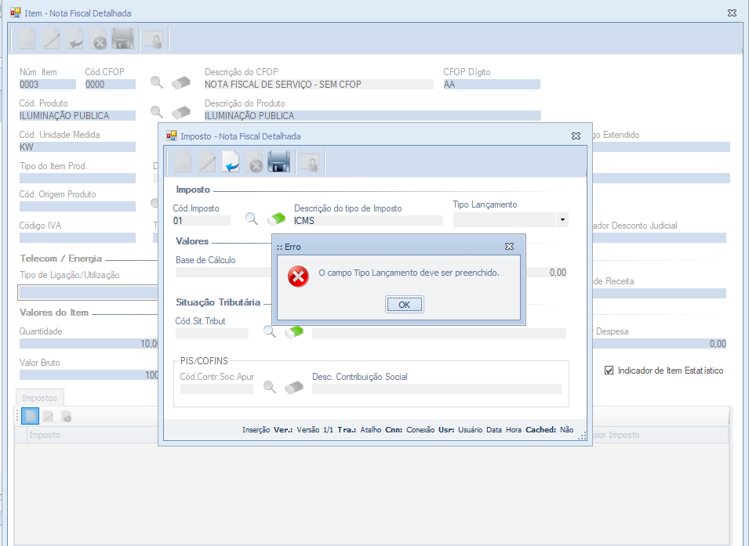Click the Imposto column header

[x=45, y=435]
